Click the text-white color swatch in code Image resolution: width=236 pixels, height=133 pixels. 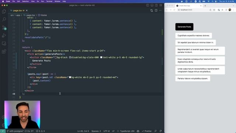(x=101, y=57)
